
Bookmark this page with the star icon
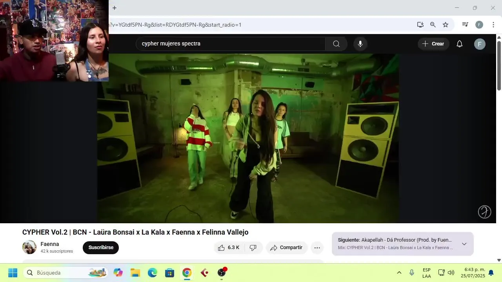tap(446, 25)
